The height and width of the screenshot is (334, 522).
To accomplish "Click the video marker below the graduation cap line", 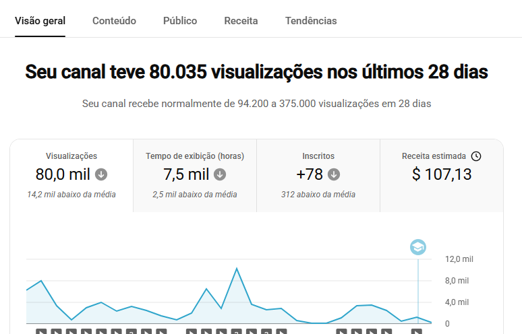I will pos(417,331).
